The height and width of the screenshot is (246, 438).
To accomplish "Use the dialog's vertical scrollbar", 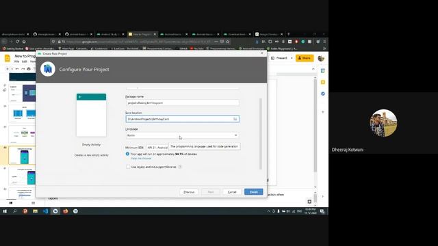I will pyautogui.click(x=261, y=134).
